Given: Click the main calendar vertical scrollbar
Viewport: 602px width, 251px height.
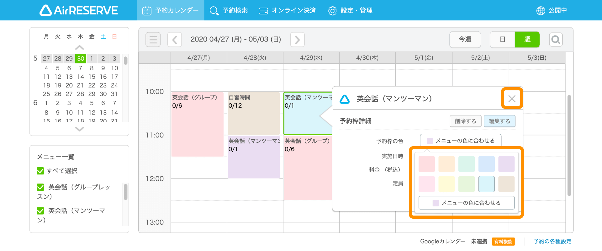Looking at the screenshot, I should tap(569, 145).
